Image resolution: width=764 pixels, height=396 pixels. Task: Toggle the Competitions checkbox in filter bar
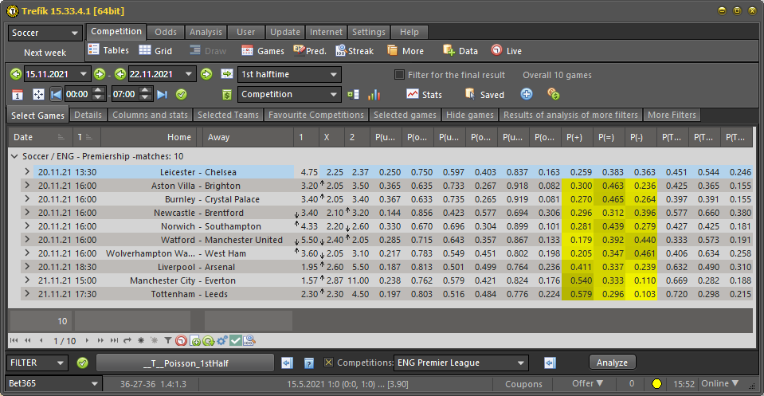(328, 363)
